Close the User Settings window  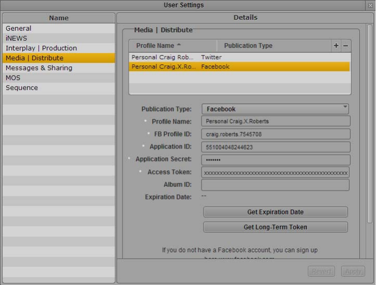(x=370, y=5)
